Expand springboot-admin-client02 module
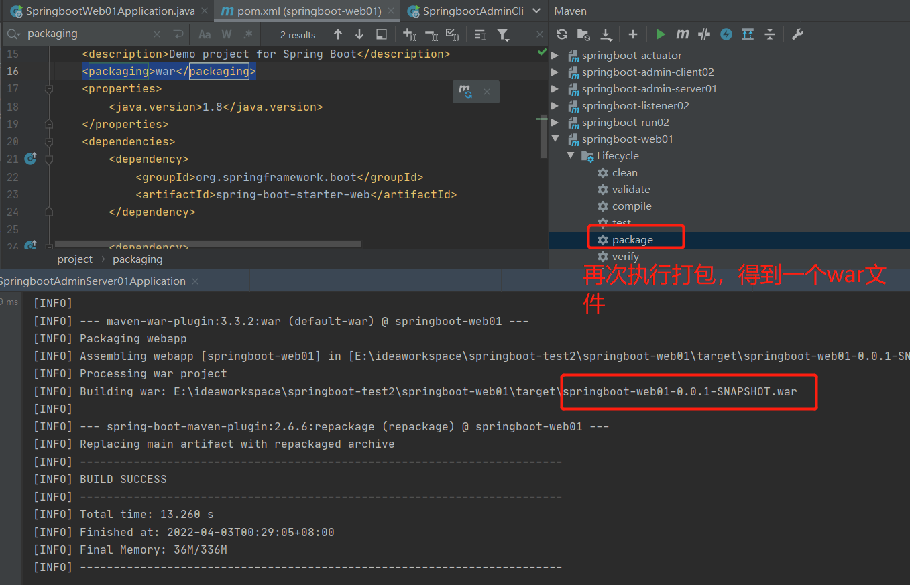This screenshot has width=910, height=585. click(x=555, y=72)
